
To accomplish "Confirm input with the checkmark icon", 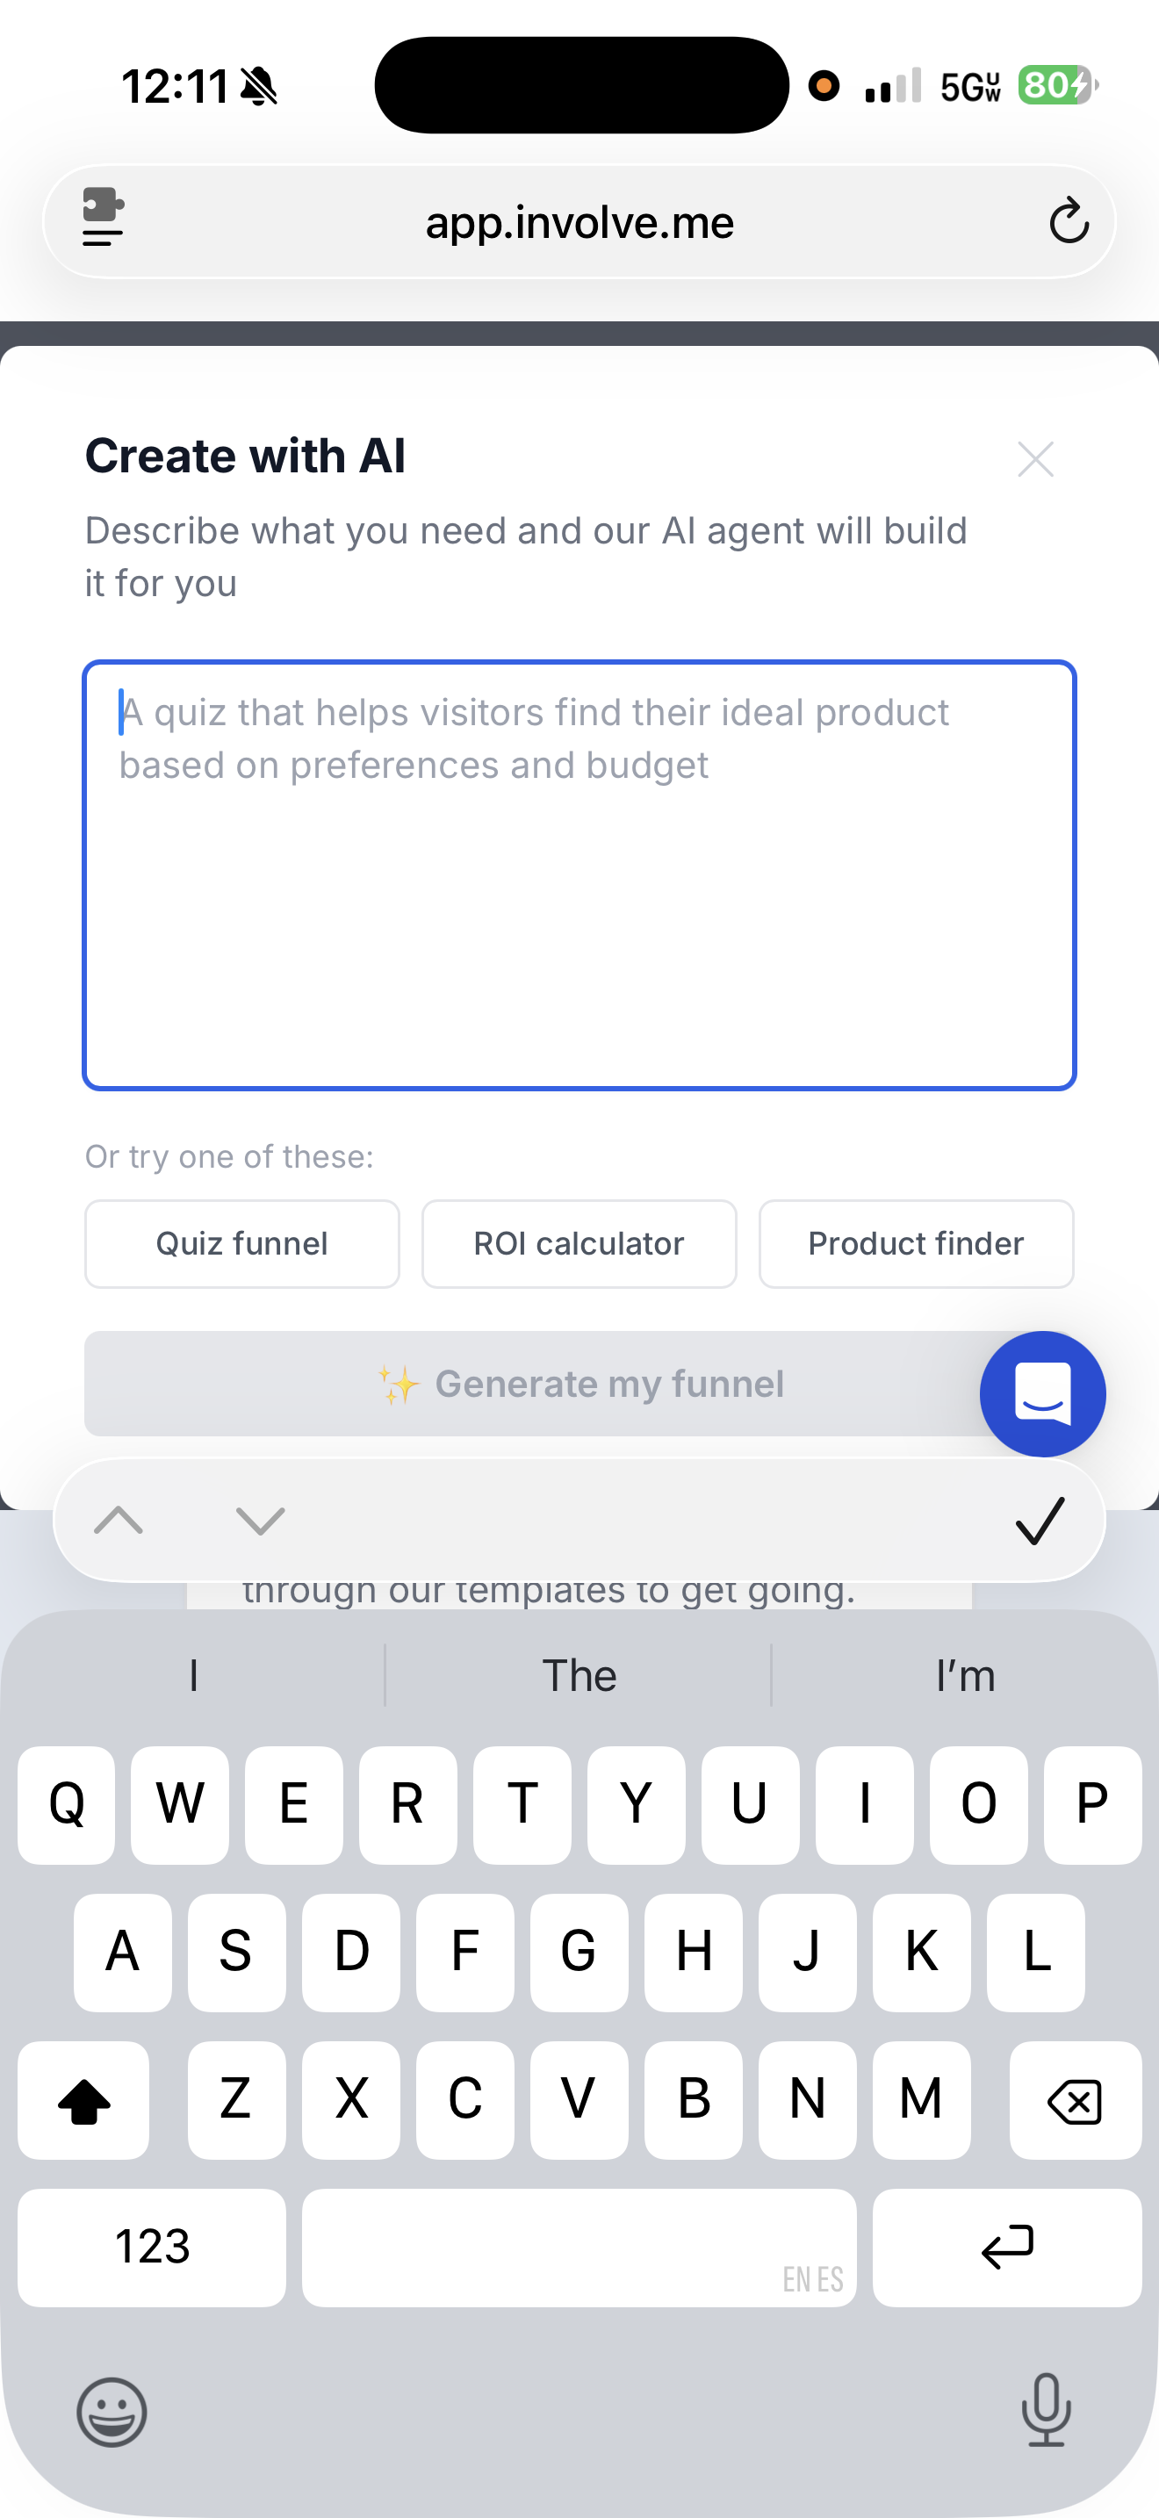I will tap(1040, 1520).
